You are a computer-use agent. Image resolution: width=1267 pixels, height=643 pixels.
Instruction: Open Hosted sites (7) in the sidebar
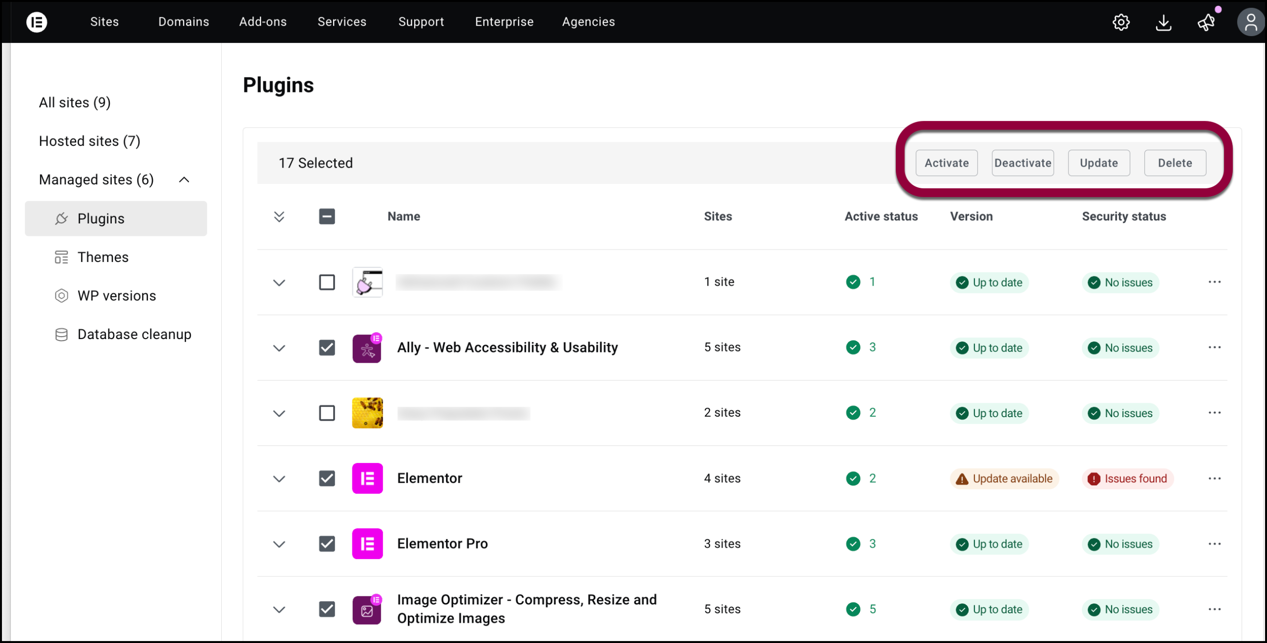[89, 141]
